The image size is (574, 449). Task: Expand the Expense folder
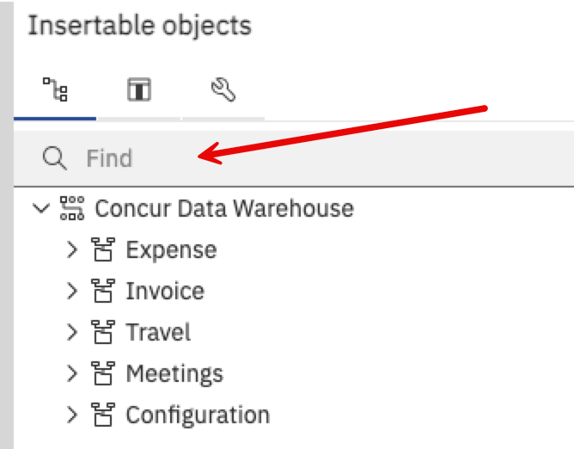(x=72, y=250)
